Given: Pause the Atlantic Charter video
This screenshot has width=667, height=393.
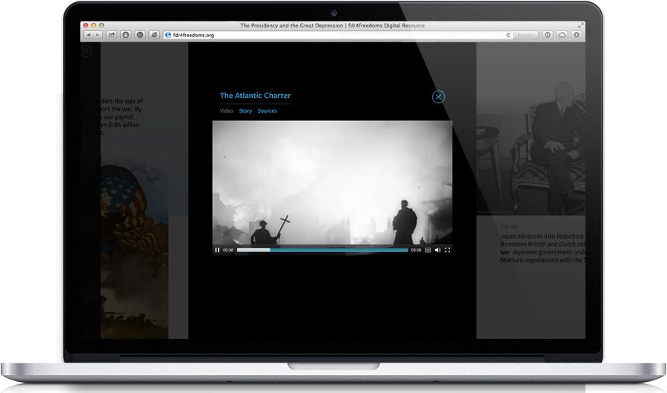Looking at the screenshot, I should [x=217, y=250].
